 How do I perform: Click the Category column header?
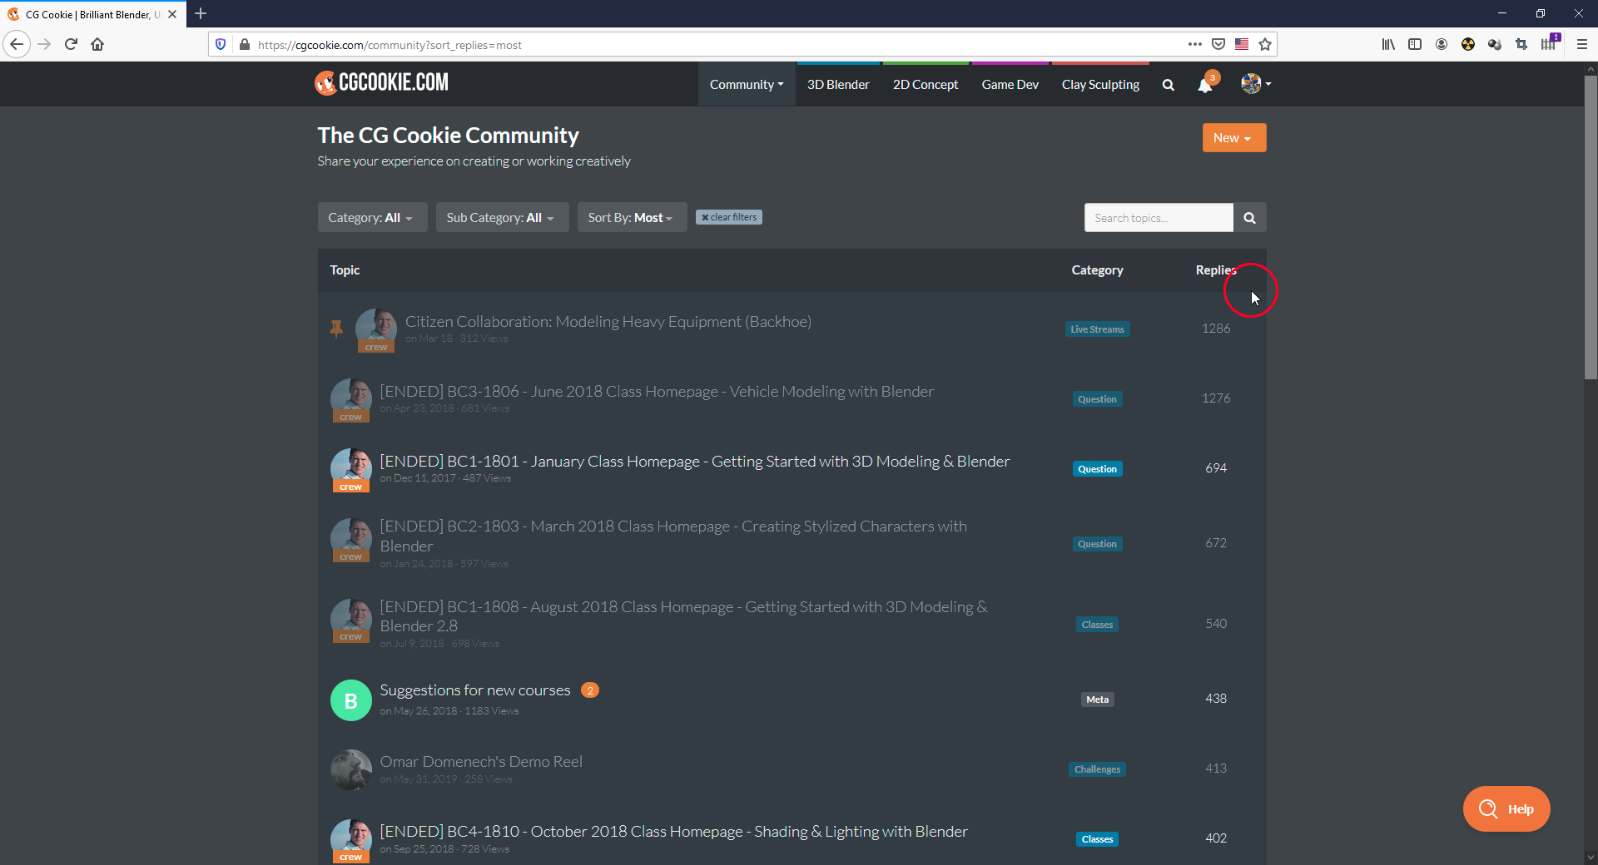1097,270
